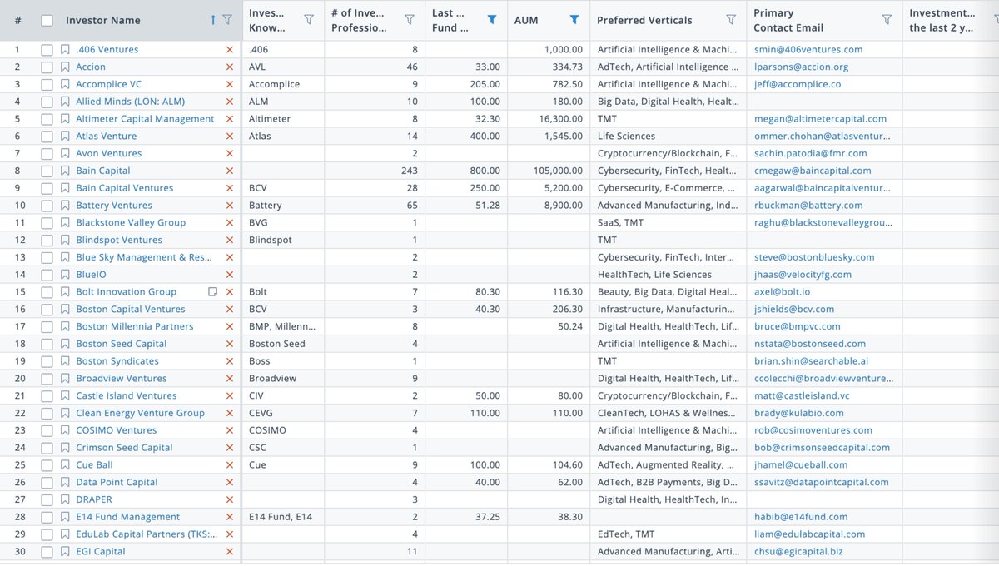Remove Boston Seed Capital with X
This screenshot has height=566, width=999.
pos(230,344)
